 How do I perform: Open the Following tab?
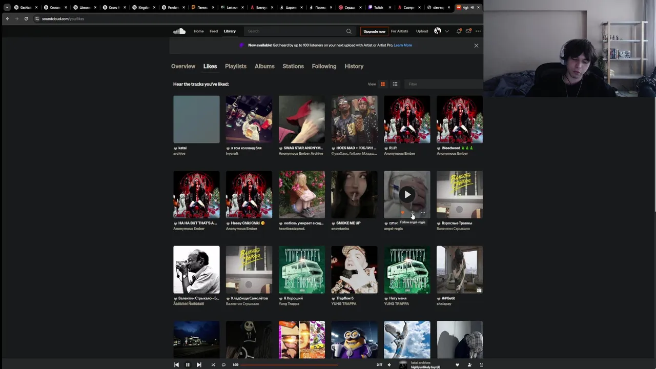tap(324, 66)
